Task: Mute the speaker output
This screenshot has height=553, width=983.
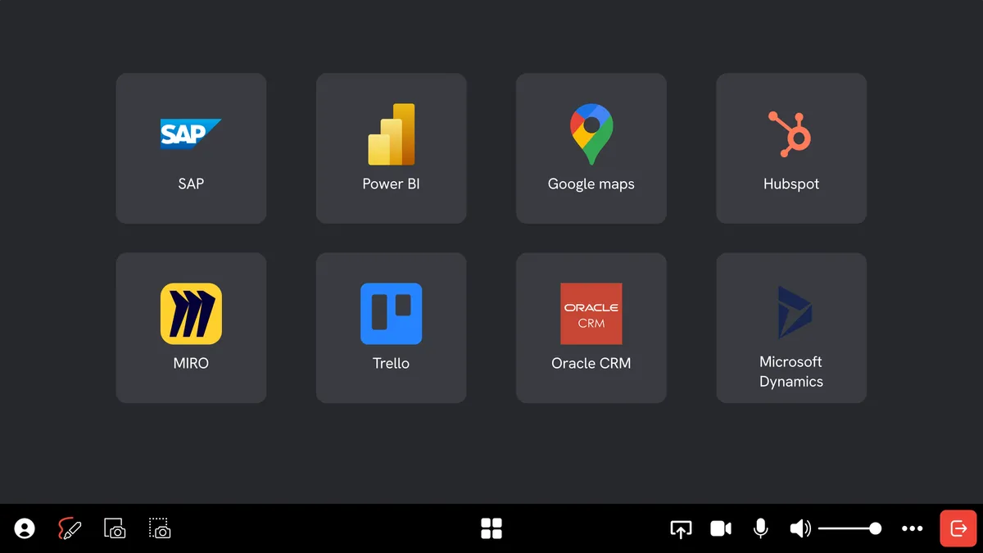Action: pos(800,528)
